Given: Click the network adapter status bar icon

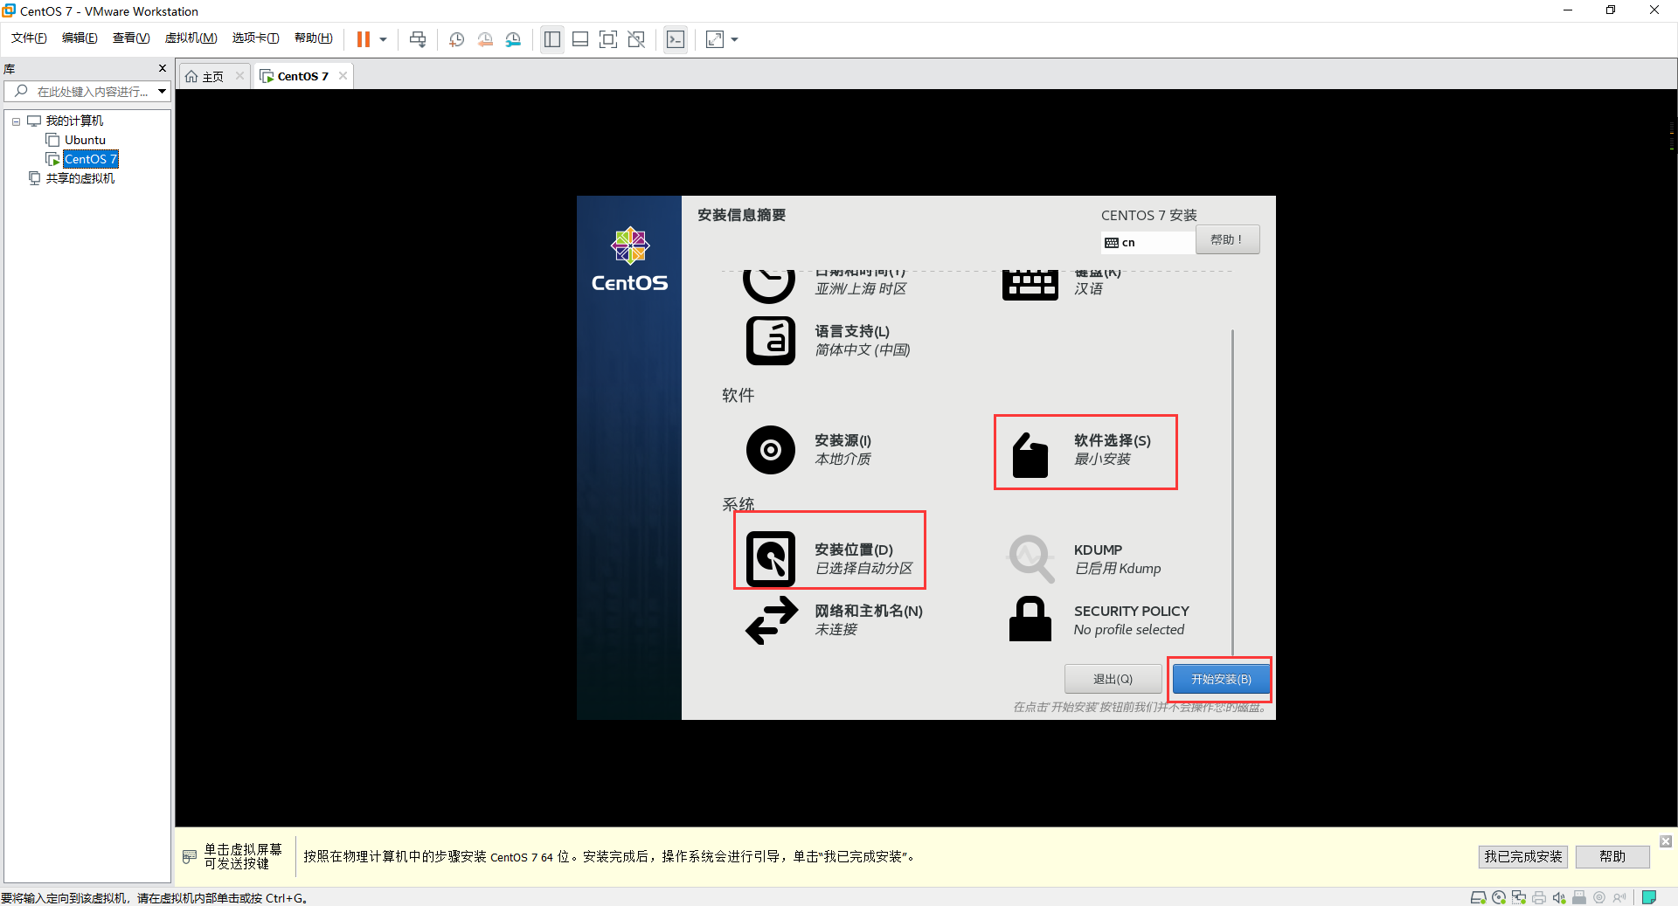Looking at the screenshot, I should (1519, 897).
